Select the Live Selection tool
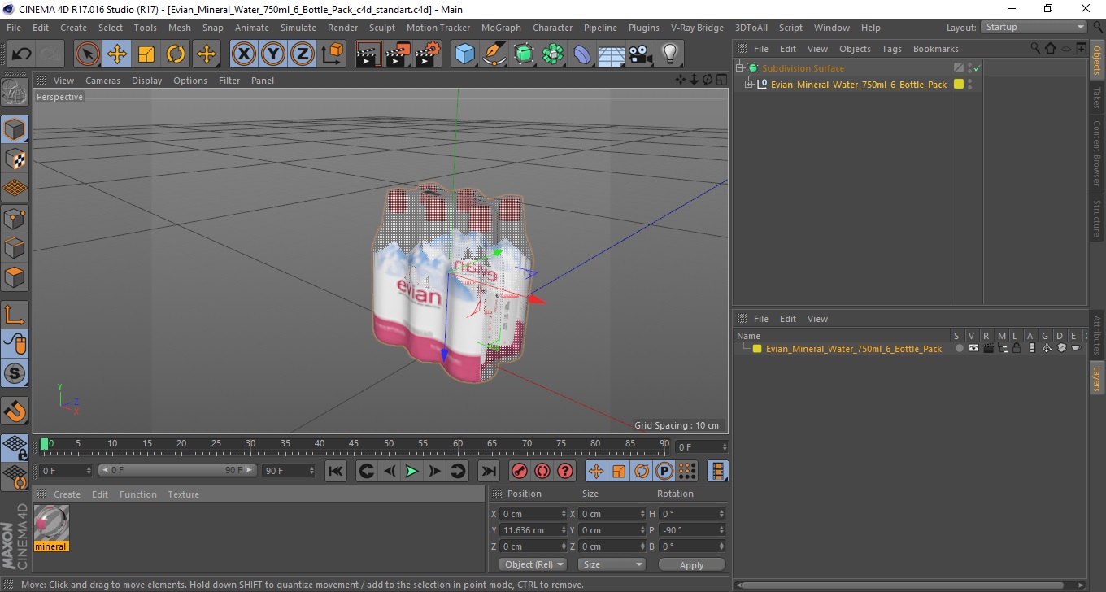The width and height of the screenshot is (1106, 592). (87, 54)
